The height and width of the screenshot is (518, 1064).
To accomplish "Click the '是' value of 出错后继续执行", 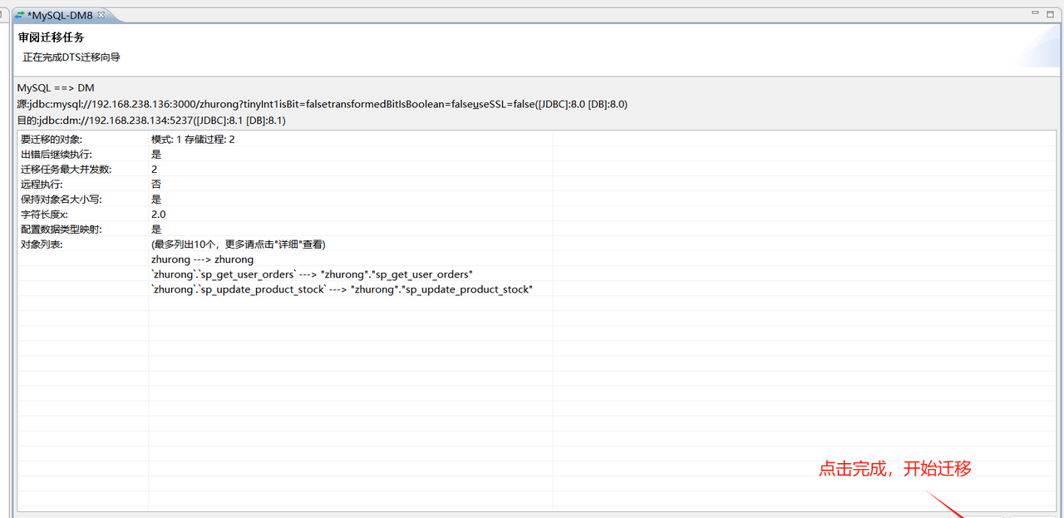I will pyautogui.click(x=156, y=154).
